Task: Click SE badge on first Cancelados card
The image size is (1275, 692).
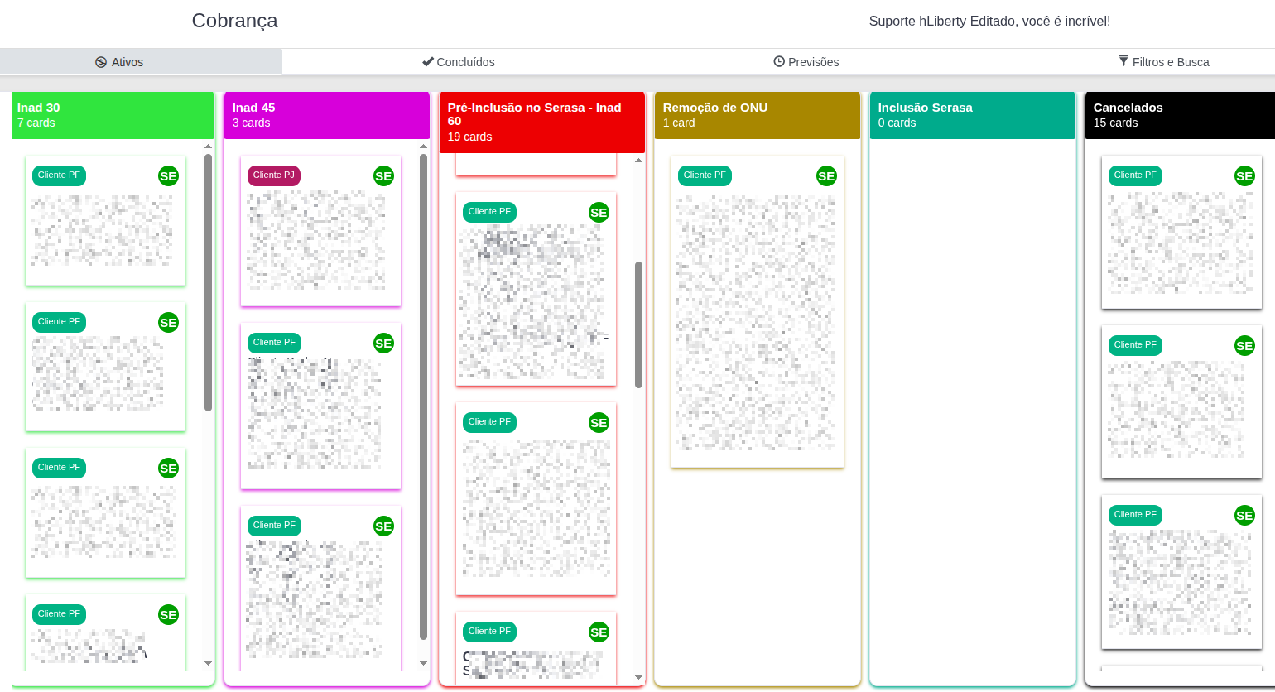Action: click(x=1244, y=175)
